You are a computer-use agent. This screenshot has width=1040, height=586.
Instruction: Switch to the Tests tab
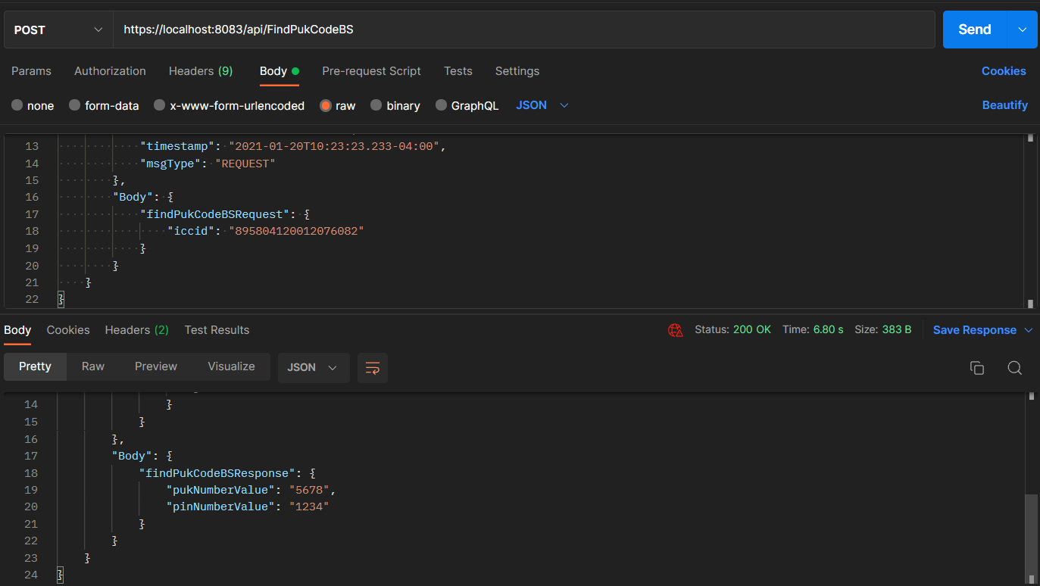458,71
